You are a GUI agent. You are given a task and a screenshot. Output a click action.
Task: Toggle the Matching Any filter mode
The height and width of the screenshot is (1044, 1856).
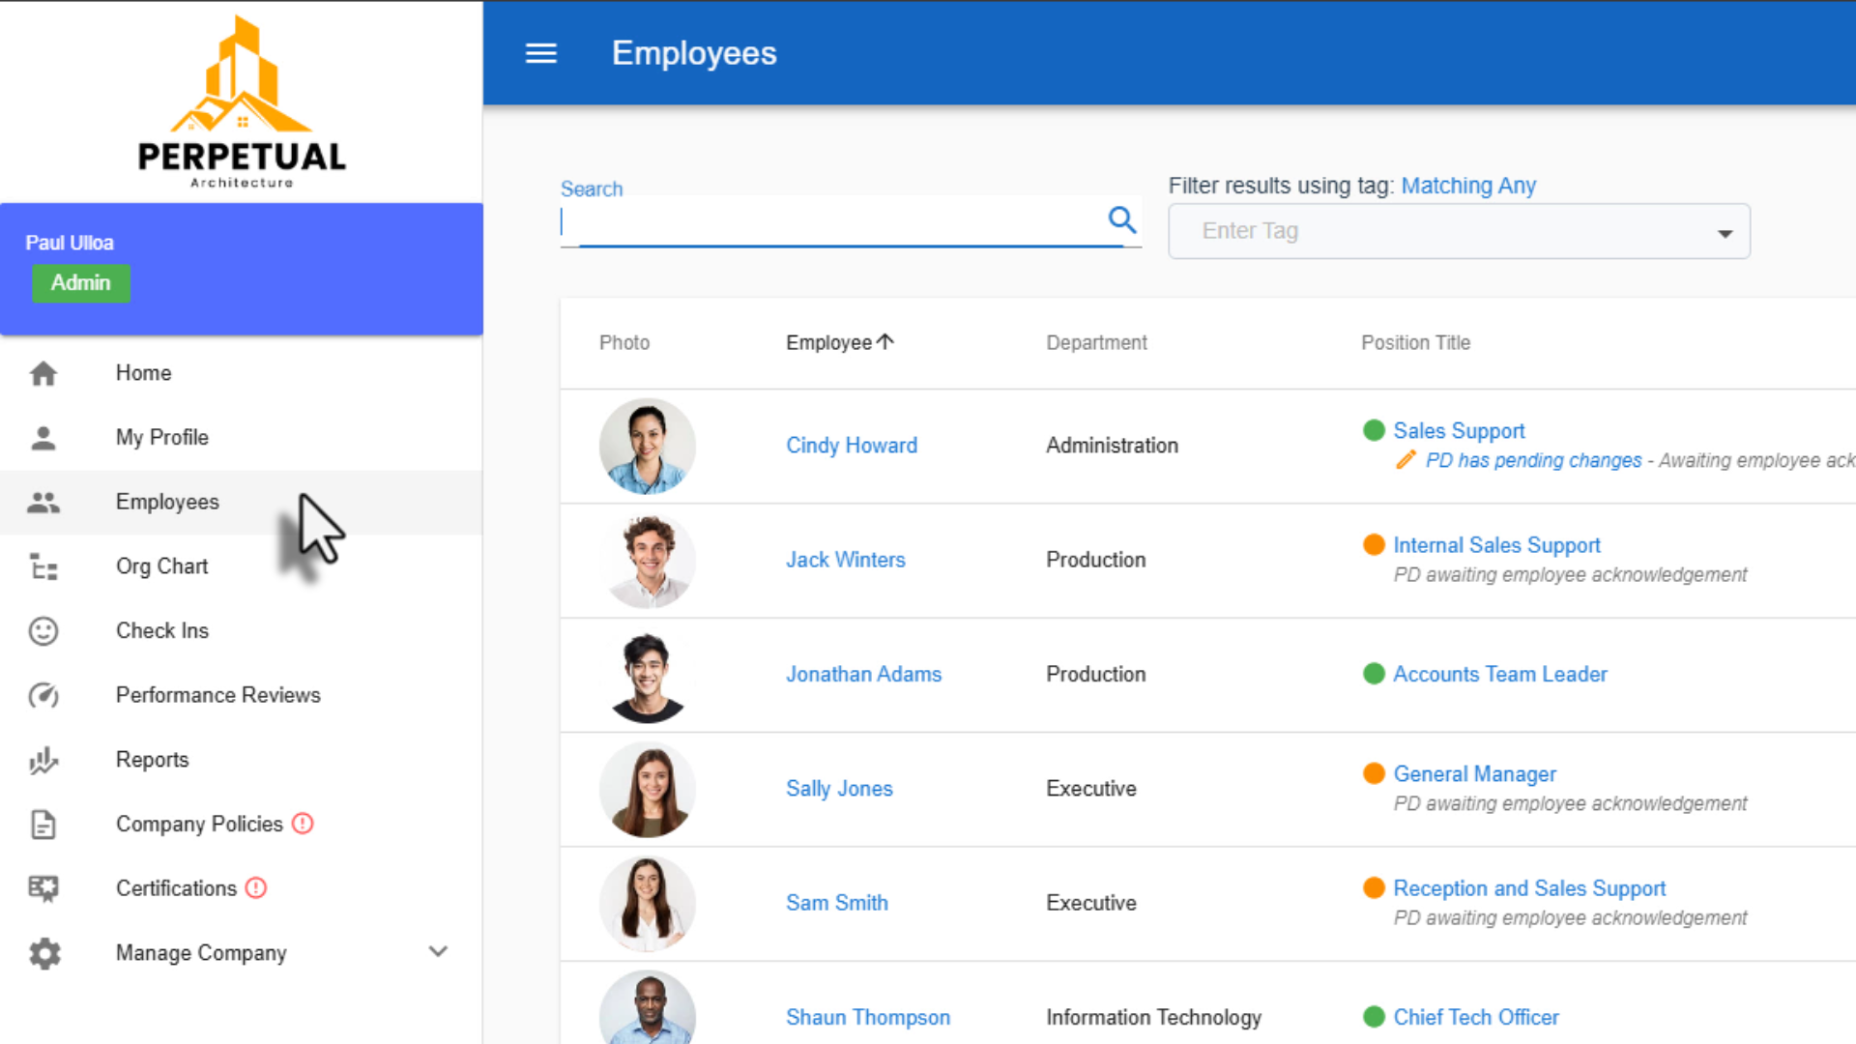pos(1467,186)
